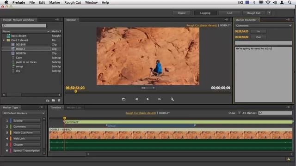Open the Show markers filter dropdown
The image size is (296, 166).
pyautogui.click(x=239, y=113)
